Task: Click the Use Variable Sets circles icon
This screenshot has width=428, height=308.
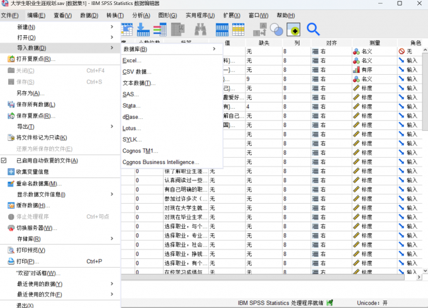Action: click(x=276, y=30)
